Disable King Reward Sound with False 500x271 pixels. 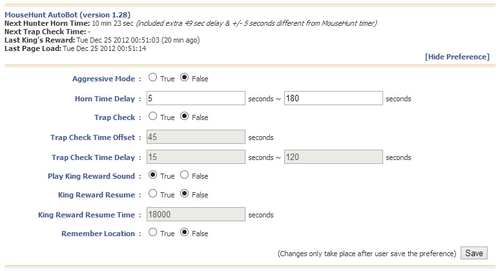point(185,175)
